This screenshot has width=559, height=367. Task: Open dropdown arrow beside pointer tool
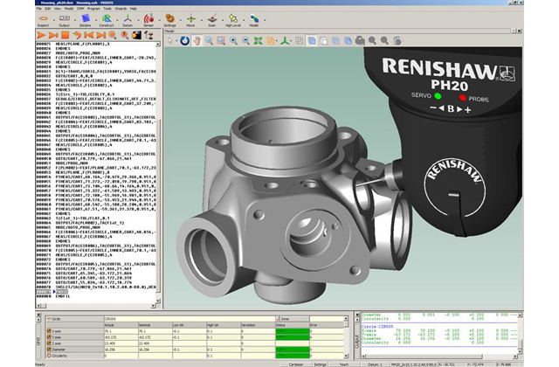point(176,41)
